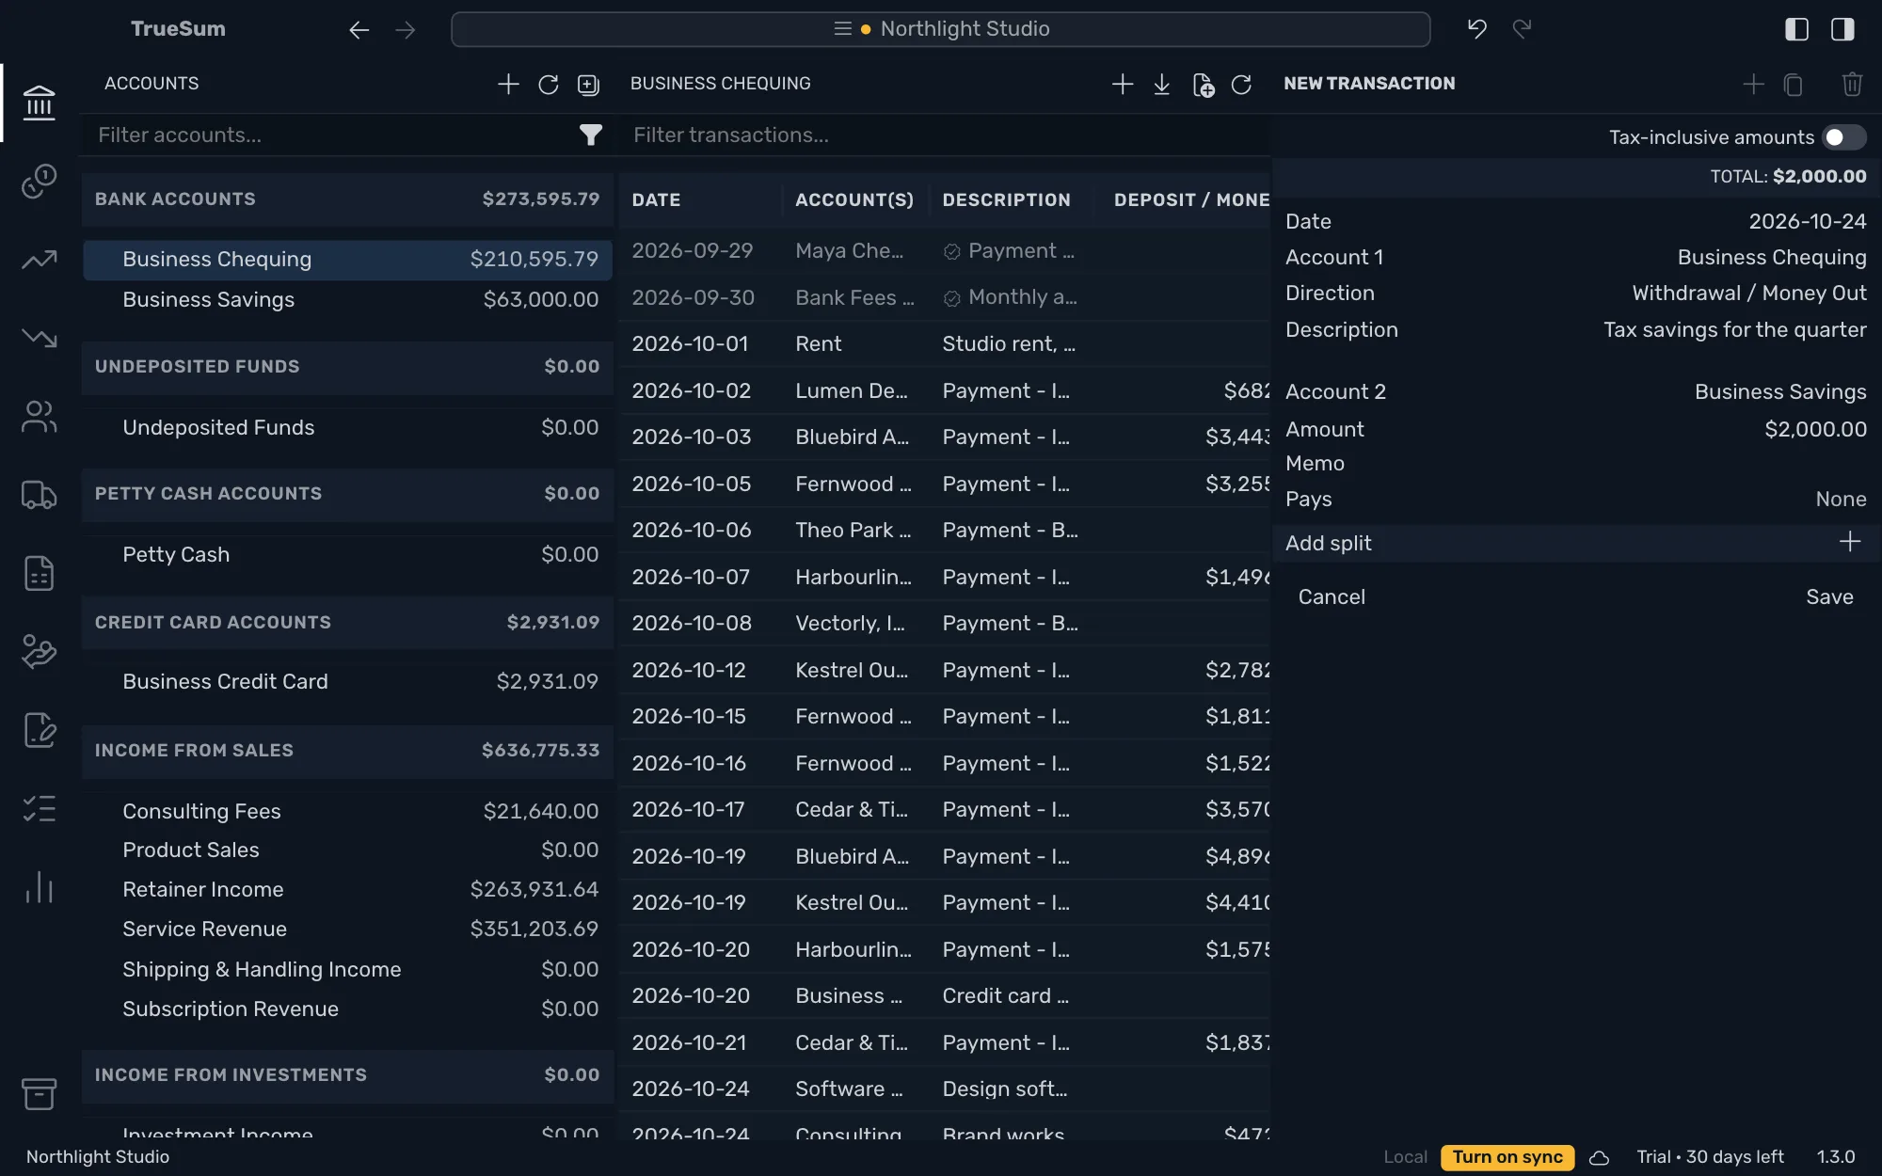Open the Accounts bank icon in sidebar

point(39,103)
